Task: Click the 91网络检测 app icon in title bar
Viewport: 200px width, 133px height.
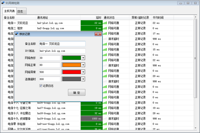Action: coord(3,3)
